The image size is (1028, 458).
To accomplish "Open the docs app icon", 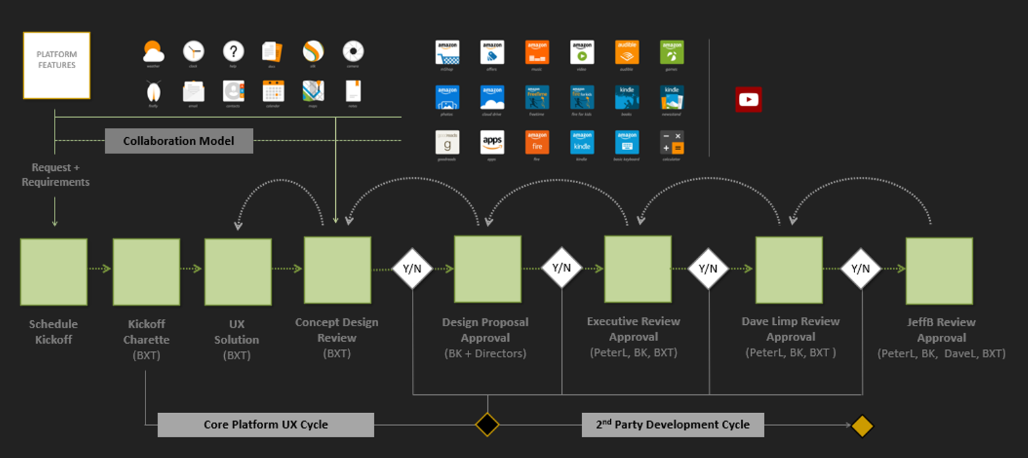I will (x=272, y=51).
